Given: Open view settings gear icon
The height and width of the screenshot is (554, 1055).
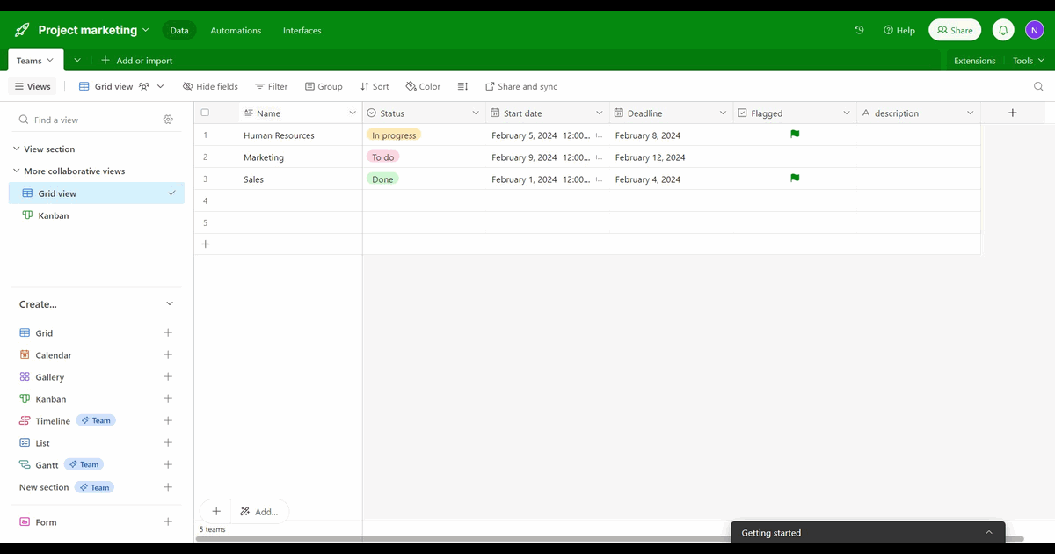Looking at the screenshot, I should coord(168,120).
